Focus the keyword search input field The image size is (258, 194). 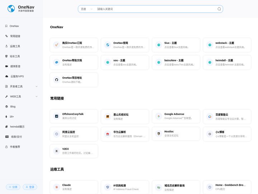click(156, 9)
